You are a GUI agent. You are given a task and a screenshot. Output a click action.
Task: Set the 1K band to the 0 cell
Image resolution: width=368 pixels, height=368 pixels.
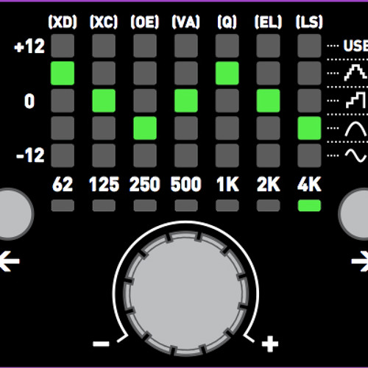[227, 101]
